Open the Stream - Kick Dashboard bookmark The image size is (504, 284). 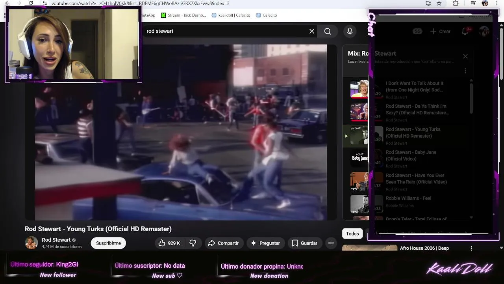pos(183,15)
